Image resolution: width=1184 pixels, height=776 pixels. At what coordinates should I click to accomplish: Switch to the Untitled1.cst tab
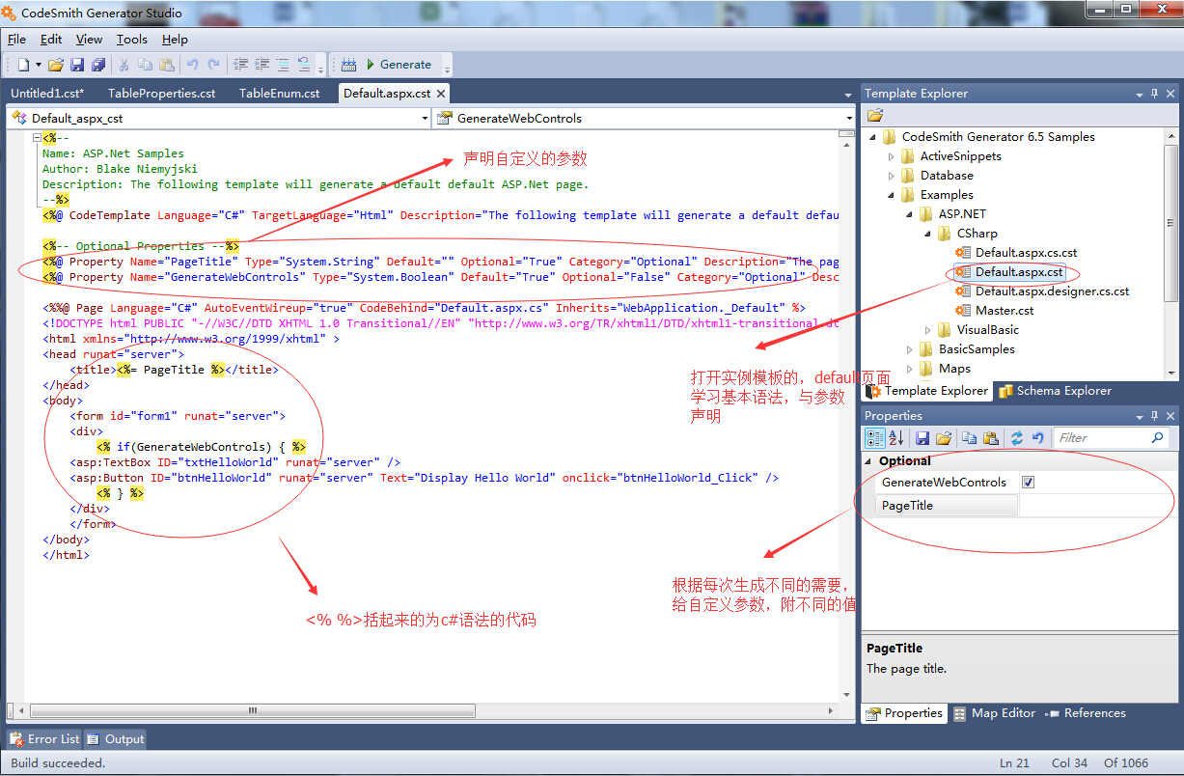[x=47, y=94]
